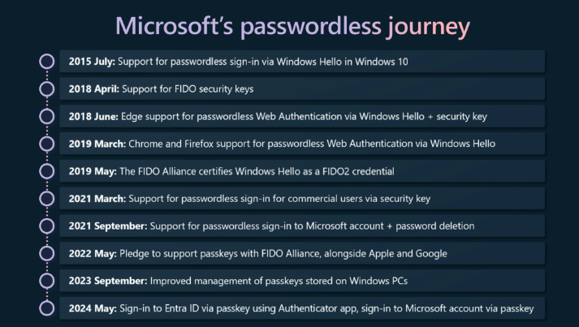Click the FIDO2 credential certification entry
Image resolution: width=579 pixels, height=327 pixels.
[x=302, y=171]
